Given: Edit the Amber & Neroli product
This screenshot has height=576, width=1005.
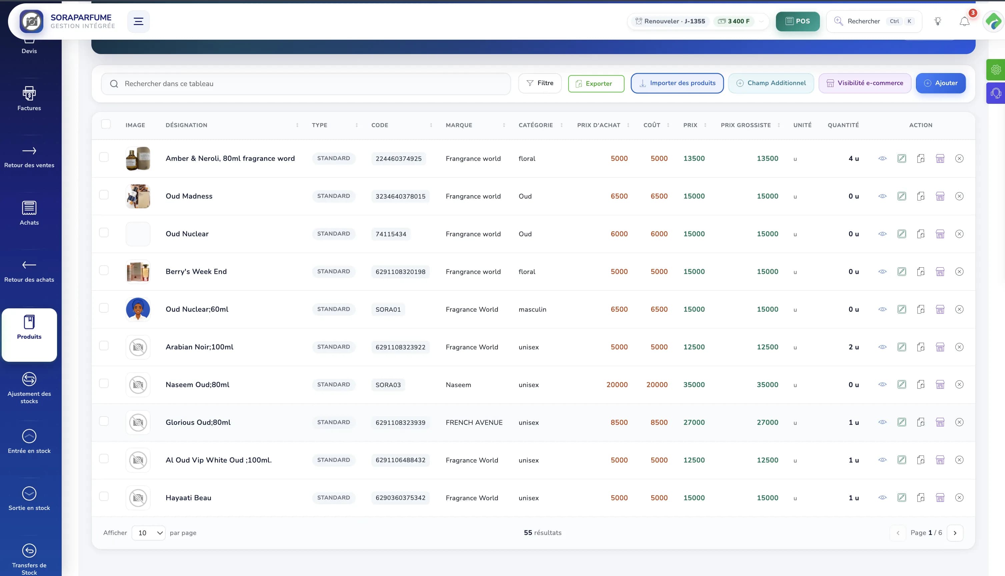Looking at the screenshot, I should click(901, 159).
